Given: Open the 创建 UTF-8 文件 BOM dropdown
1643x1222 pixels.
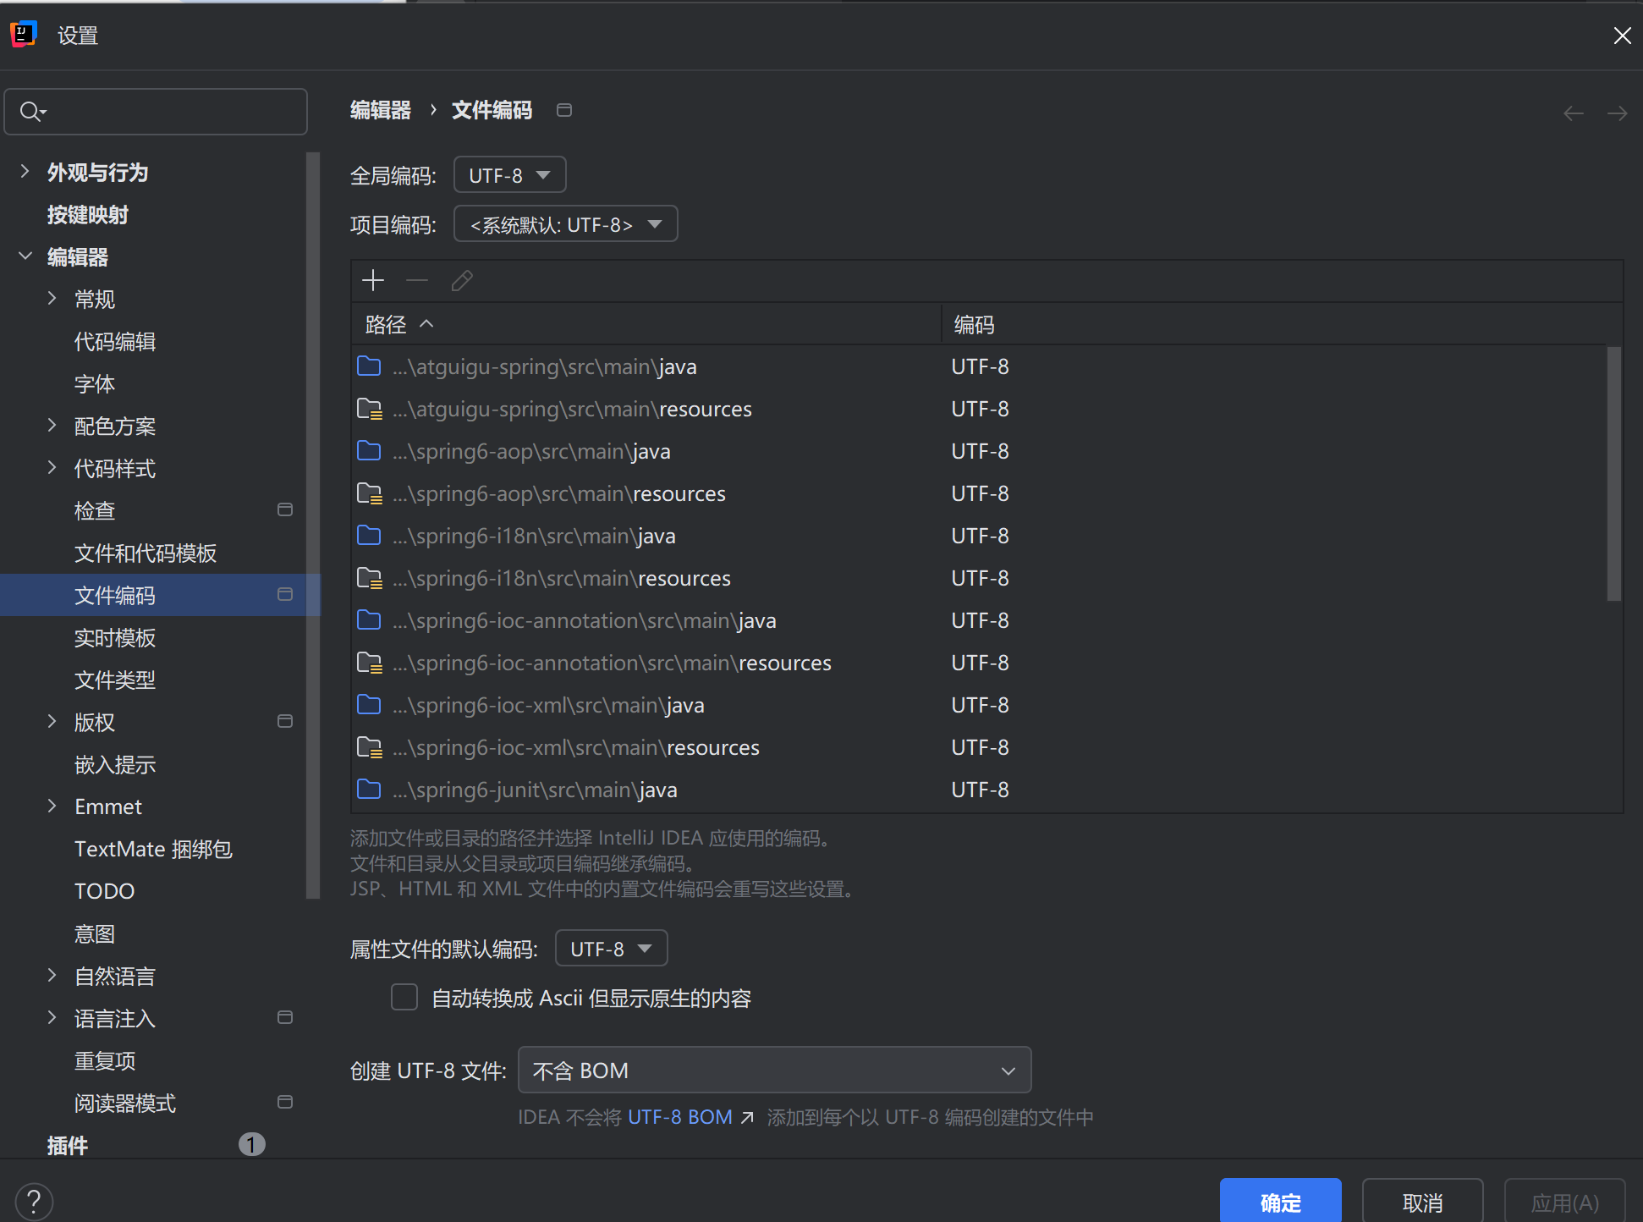Looking at the screenshot, I should coord(774,1071).
